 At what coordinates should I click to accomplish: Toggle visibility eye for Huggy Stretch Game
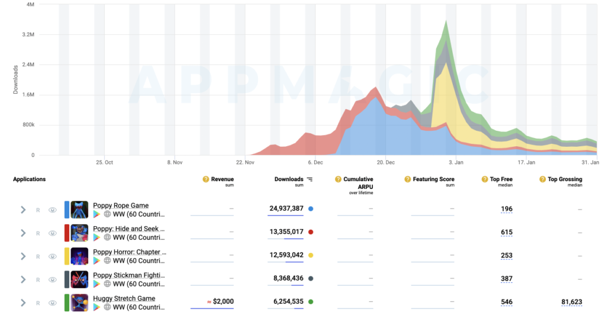pos(53,303)
